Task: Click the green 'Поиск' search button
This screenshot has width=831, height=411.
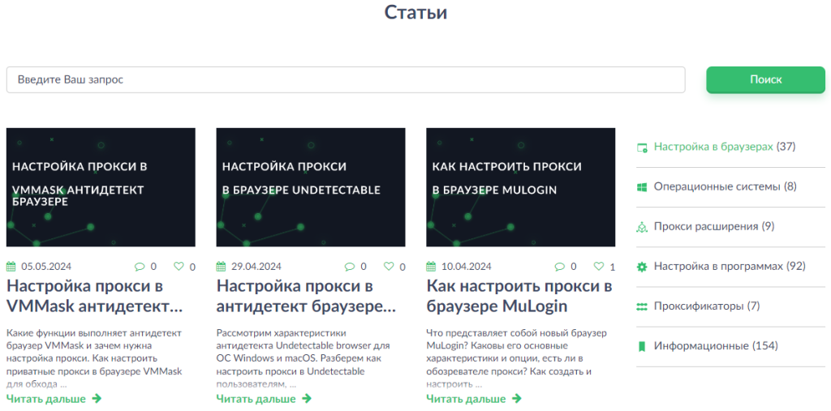Action: click(x=766, y=79)
